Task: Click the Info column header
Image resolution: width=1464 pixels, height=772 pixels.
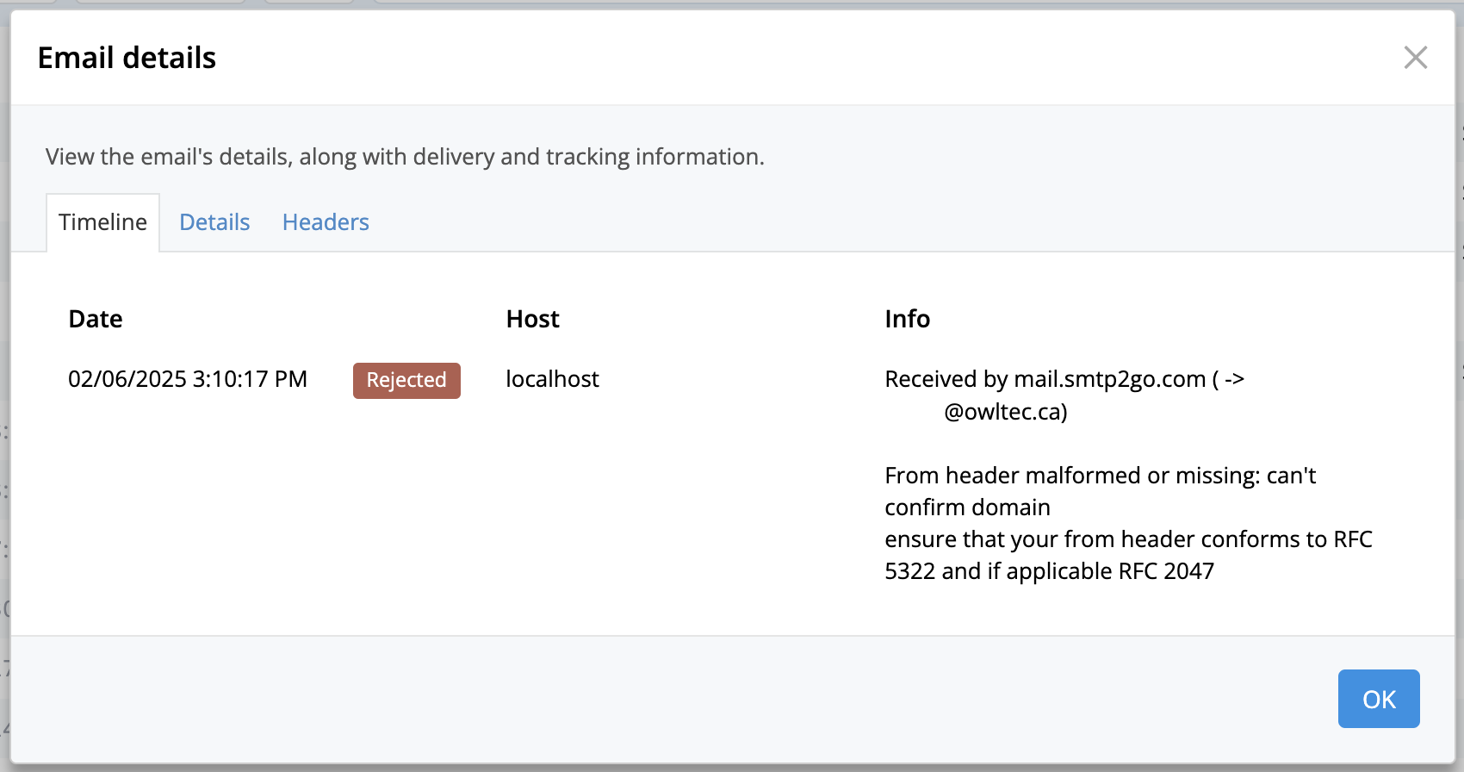Action: pyautogui.click(x=908, y=319)
